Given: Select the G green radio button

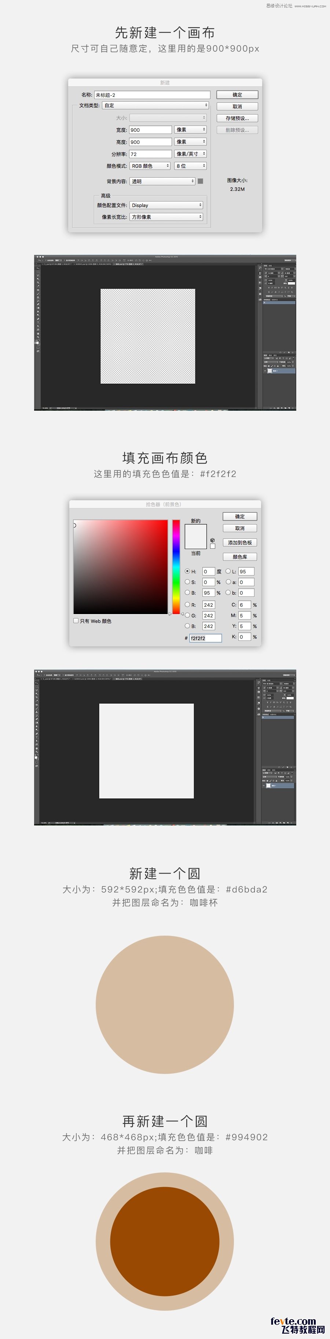Looking at the screenshot, I should pos(187,615).
